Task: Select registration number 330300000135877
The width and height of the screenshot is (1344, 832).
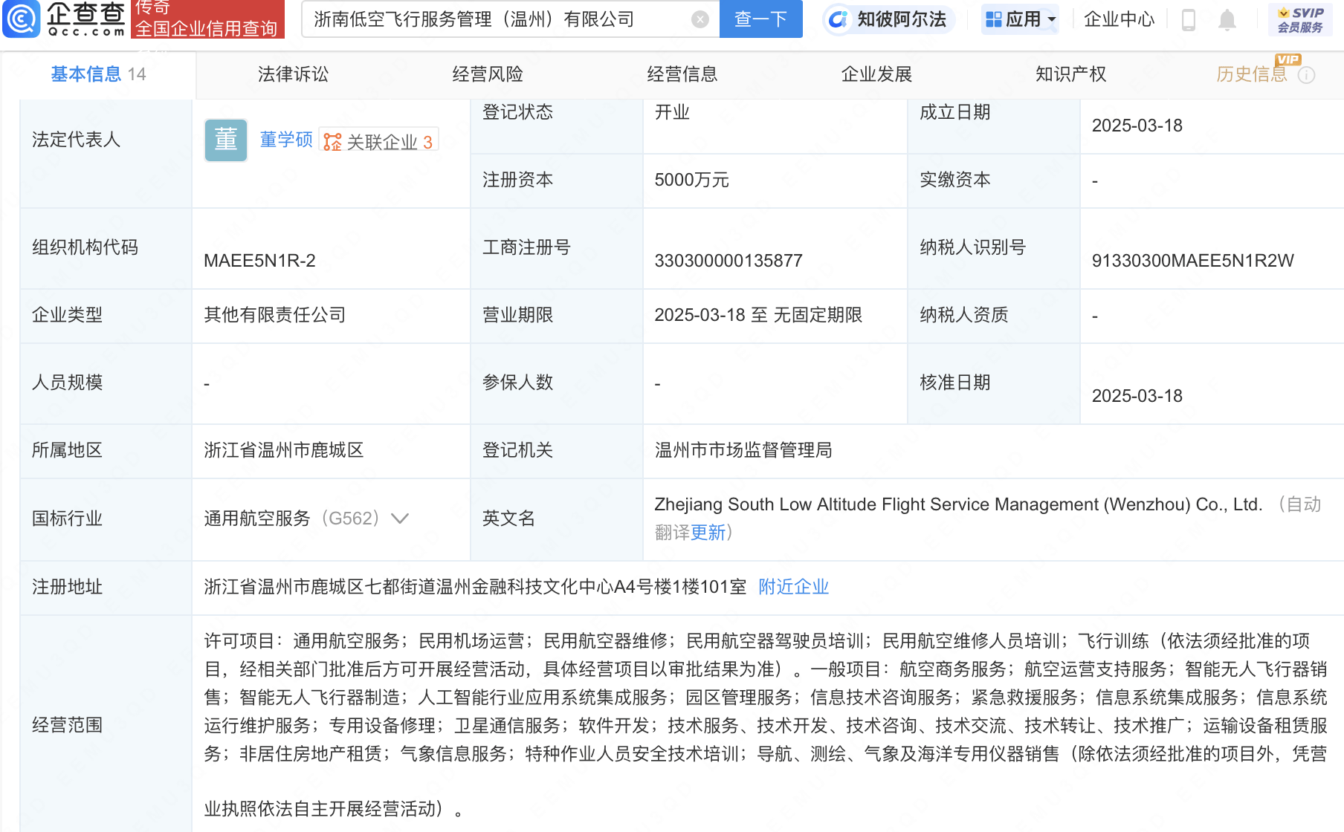Action: click(728, 261)
